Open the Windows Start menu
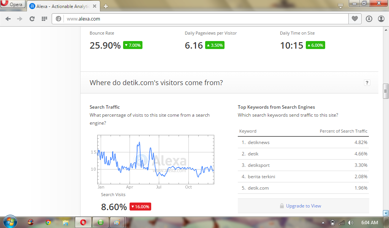This screenshot has width=389, height=228. click(10, 222)
